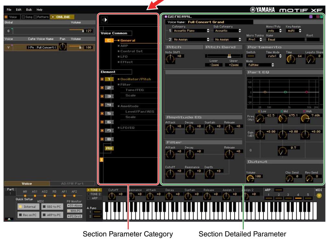Image resolution: width=326 pixels, height=239 pixels.
Task: Open Mono/Poly selector
Action: click(x=274, y=30)
